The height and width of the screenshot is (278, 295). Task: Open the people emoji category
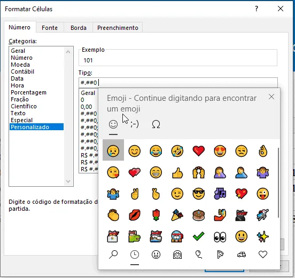click(x=177, y=255)
